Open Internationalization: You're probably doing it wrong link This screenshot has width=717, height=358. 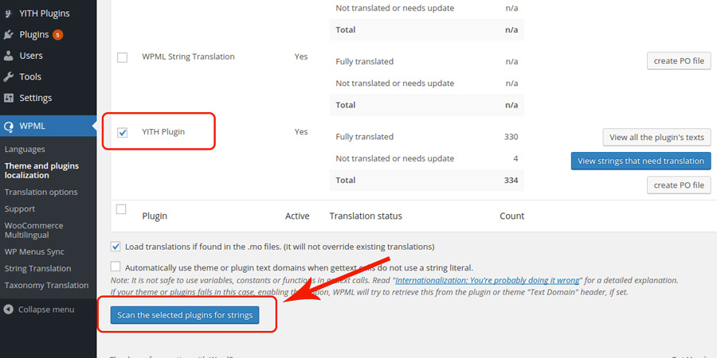tap(488, 280)
